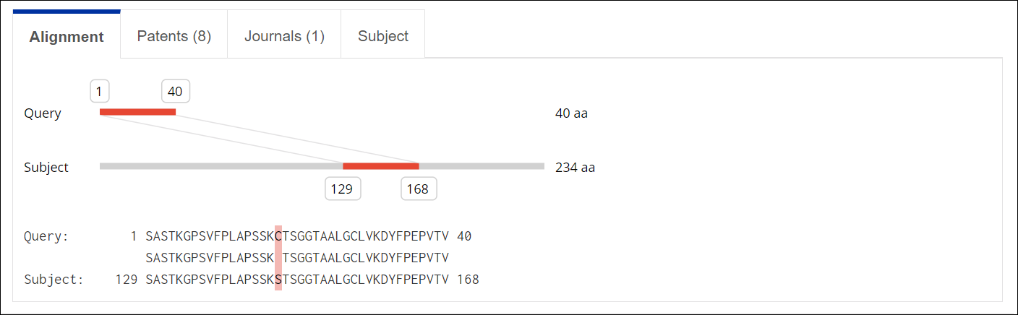Select the Subject tab

382,36
